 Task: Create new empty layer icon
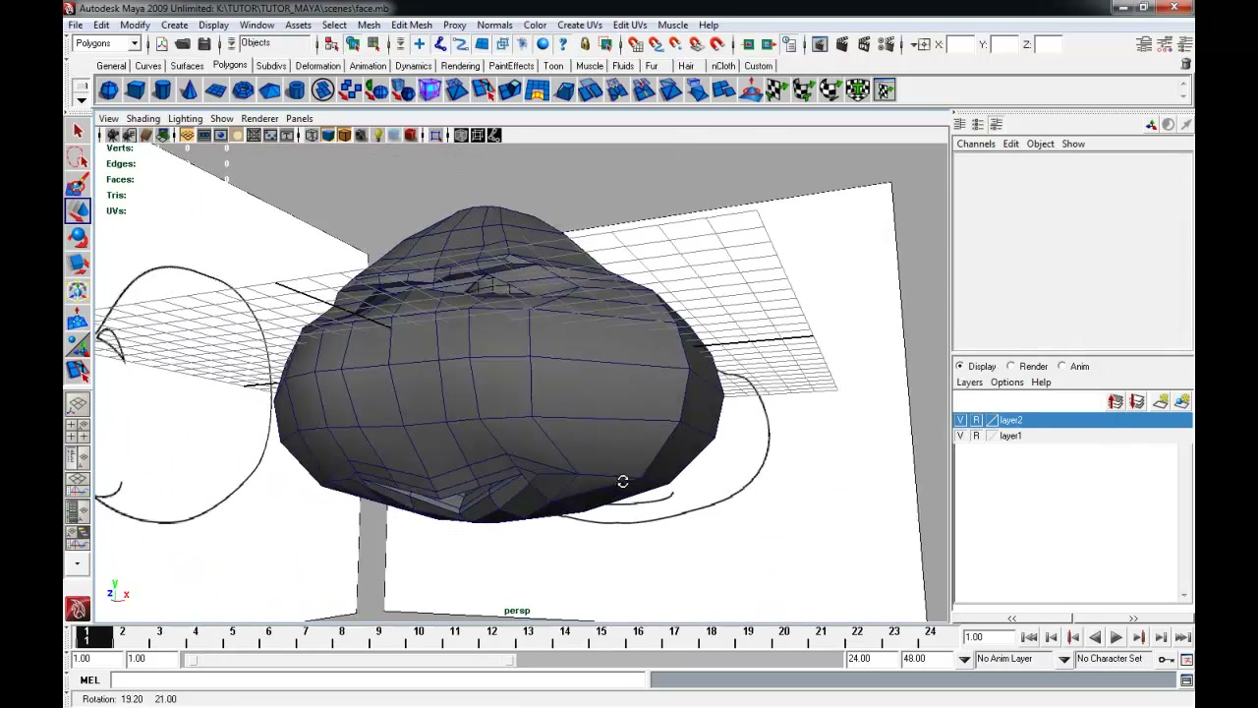(1161, 401)
